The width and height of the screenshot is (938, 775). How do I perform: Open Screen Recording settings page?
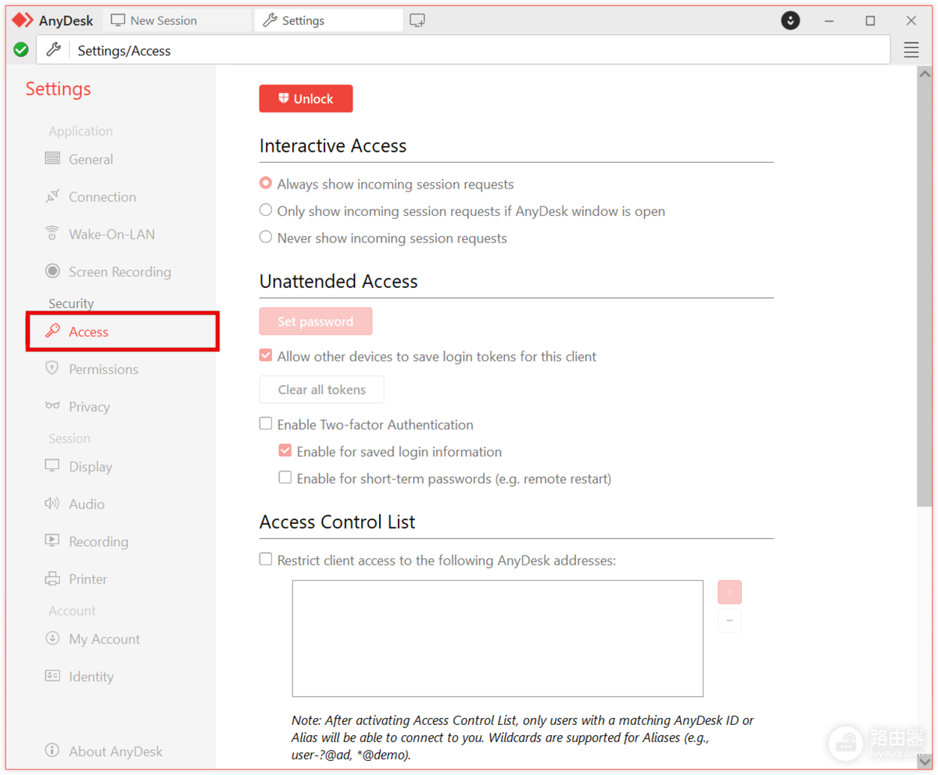click(x=120, y=271)
